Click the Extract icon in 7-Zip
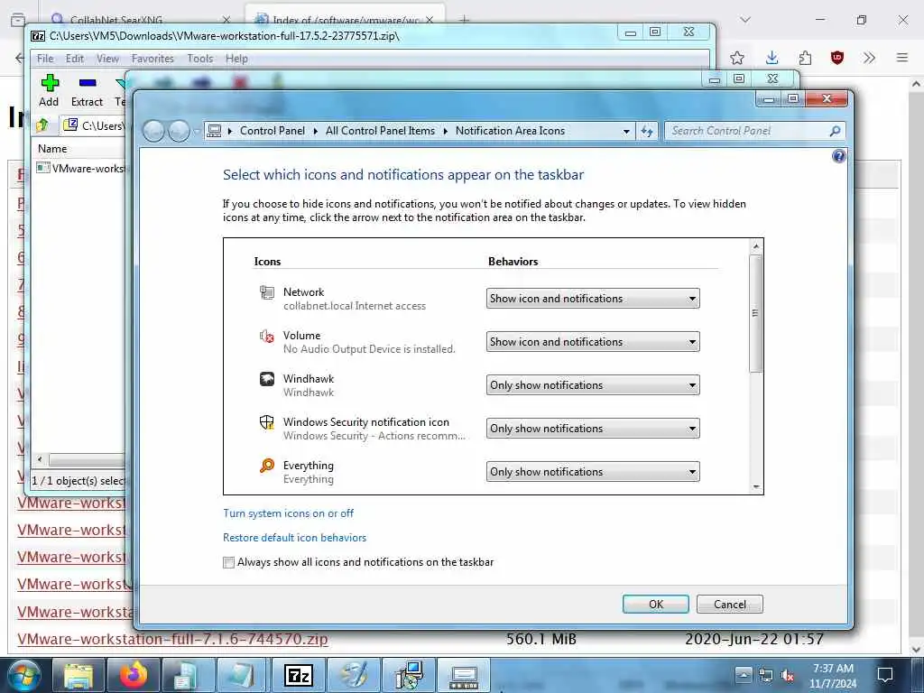This screenshot has height=693, width=924. pos(88,82)
